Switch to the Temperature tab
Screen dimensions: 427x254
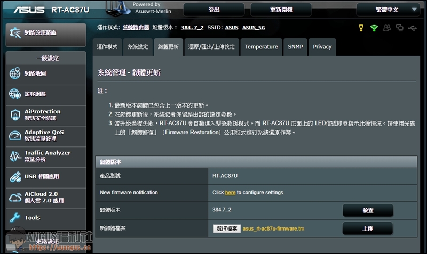(x=261, y=47)
